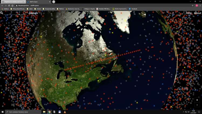Click the browser reload icon
The height and width of the screenshot is (114, 202).
(9, 5)
